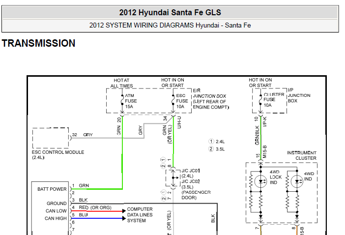Click the ESC fuse symbol
The image size is (345, 235).
pyautogui.click(x=173, y=100)
